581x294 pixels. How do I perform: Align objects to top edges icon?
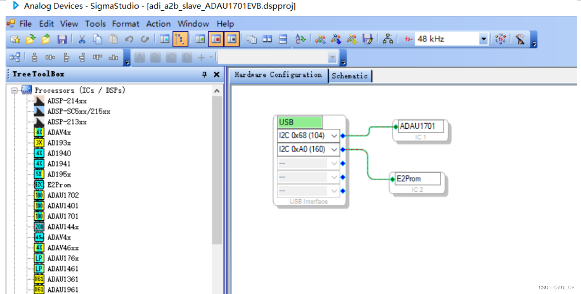(98, 57)
